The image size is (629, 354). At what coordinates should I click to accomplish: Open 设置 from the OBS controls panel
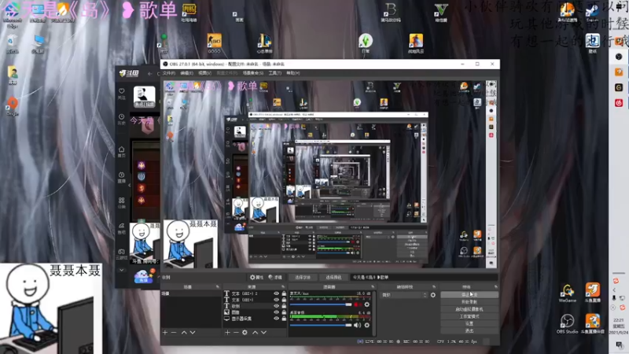[469, 323]
